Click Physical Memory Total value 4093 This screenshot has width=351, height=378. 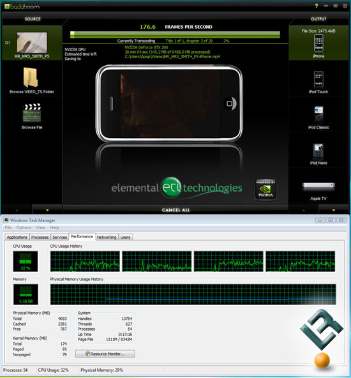(x=63, y=319)
